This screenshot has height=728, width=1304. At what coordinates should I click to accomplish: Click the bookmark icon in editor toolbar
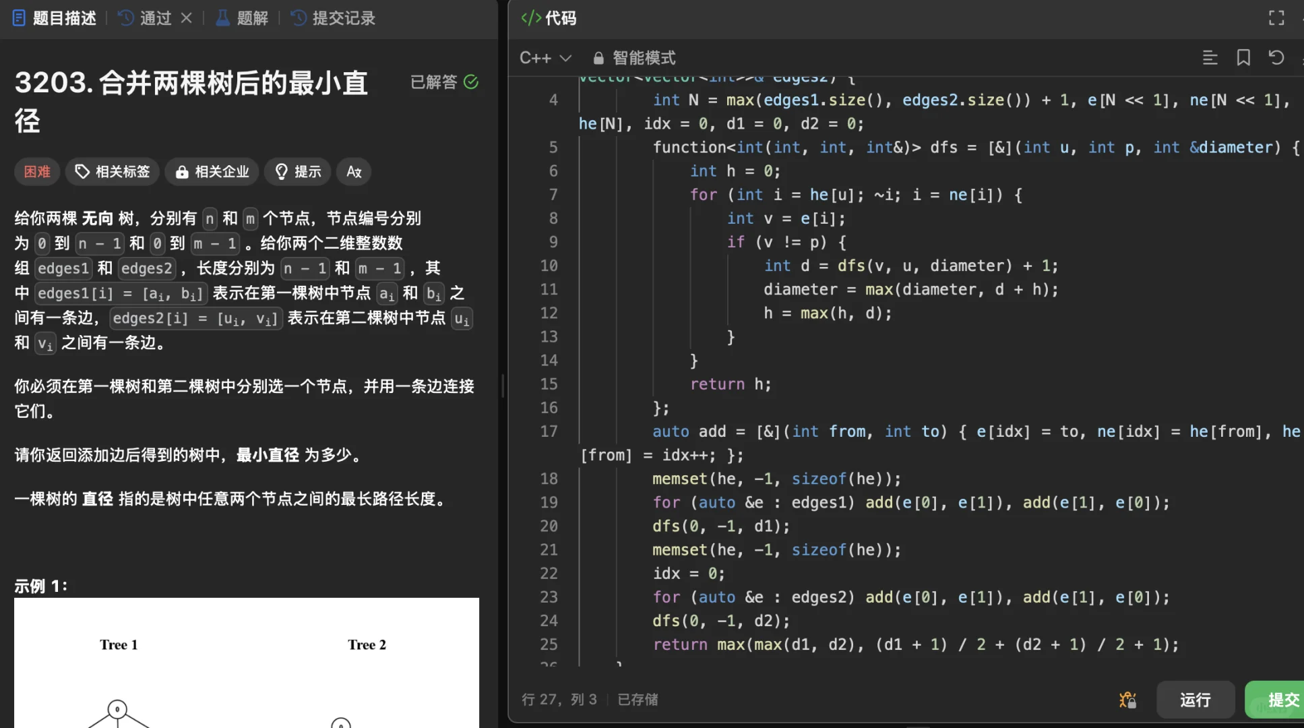pos(1243,58)
